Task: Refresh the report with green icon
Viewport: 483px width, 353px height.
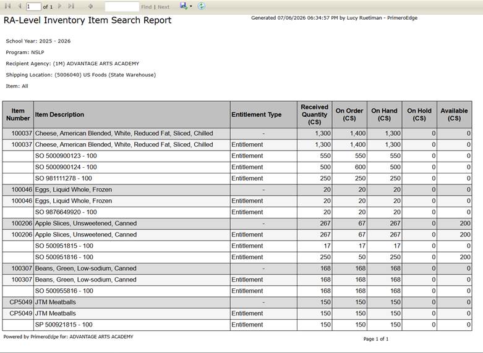Action: pos(201,6)
